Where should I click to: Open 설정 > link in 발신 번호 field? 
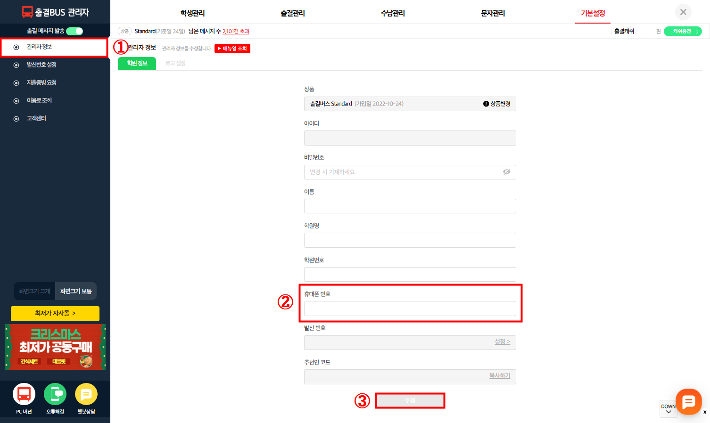pyautogui.click(x=502, y=342)
